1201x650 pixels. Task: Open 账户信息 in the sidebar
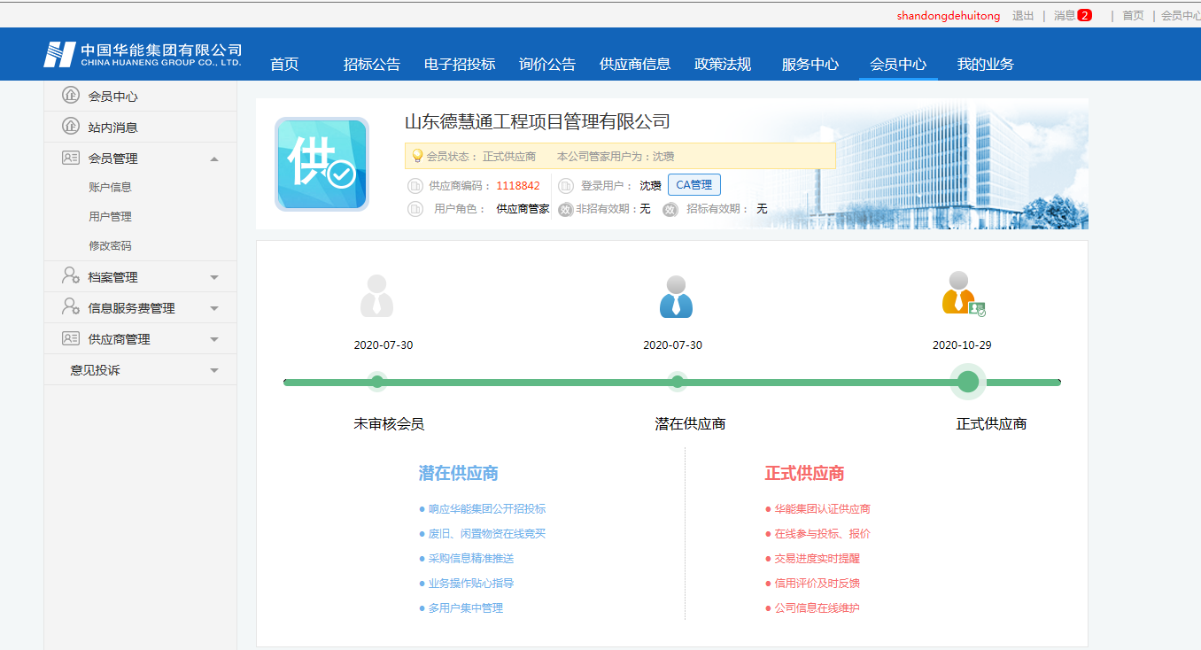pos(110,187)
